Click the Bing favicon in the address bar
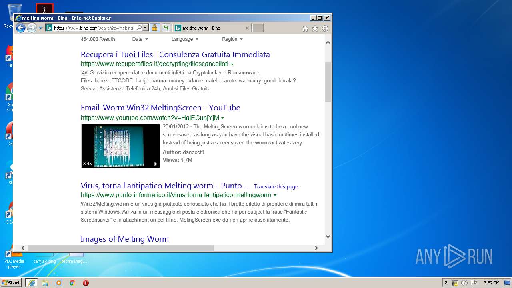 49,28
